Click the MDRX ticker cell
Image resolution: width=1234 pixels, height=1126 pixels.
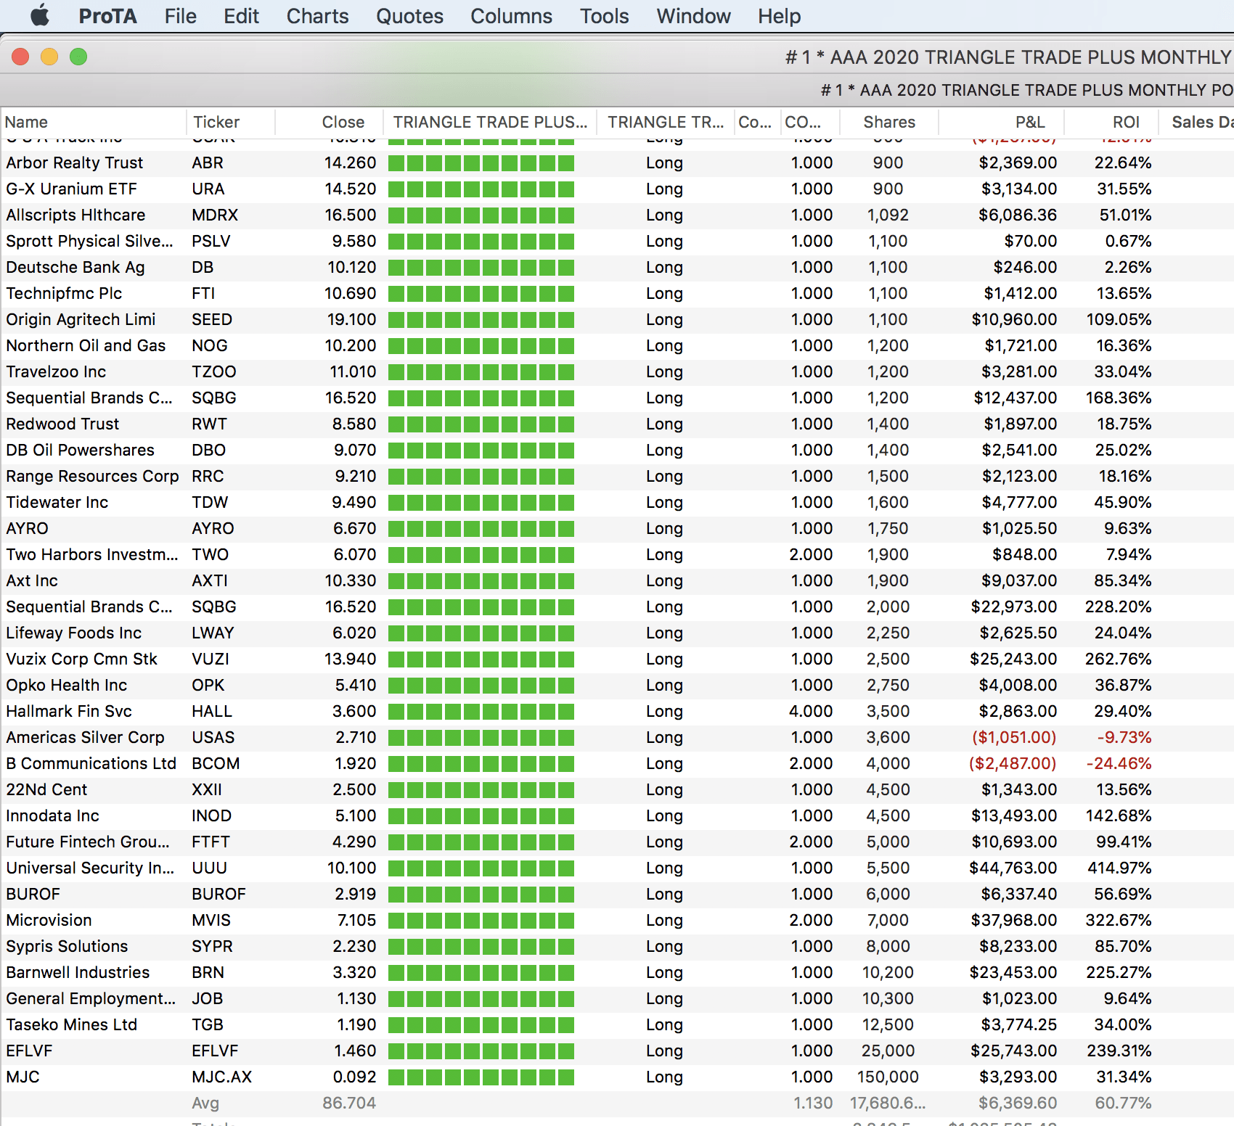(215, 215)
